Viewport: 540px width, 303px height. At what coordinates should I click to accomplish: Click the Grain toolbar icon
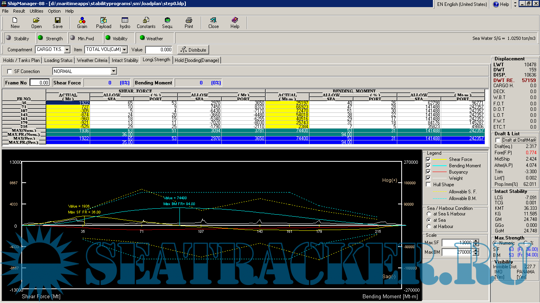coord(82,22)
